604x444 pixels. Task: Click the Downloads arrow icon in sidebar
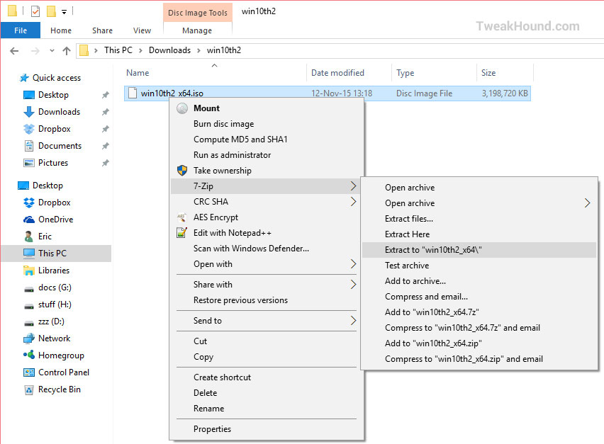29,112
